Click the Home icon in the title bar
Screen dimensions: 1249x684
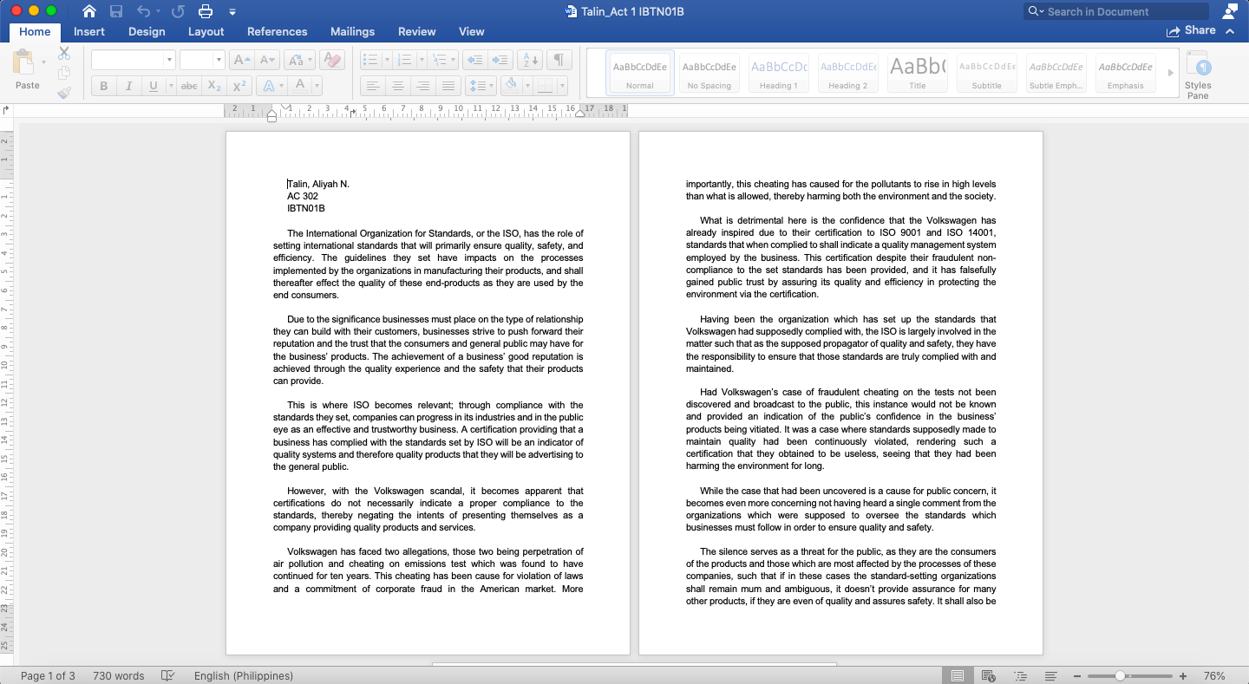click(x=88, y=11)
